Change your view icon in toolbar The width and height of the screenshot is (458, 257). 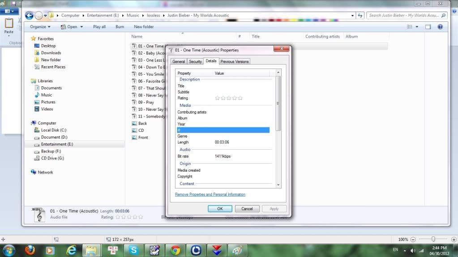tap(410, 27)
